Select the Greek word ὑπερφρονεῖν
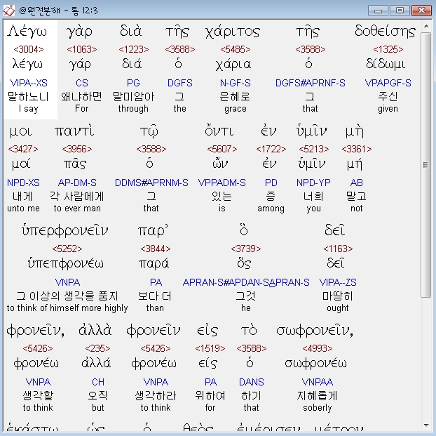The height and width of the screenshot is (436, 436). tap(64, 231)
